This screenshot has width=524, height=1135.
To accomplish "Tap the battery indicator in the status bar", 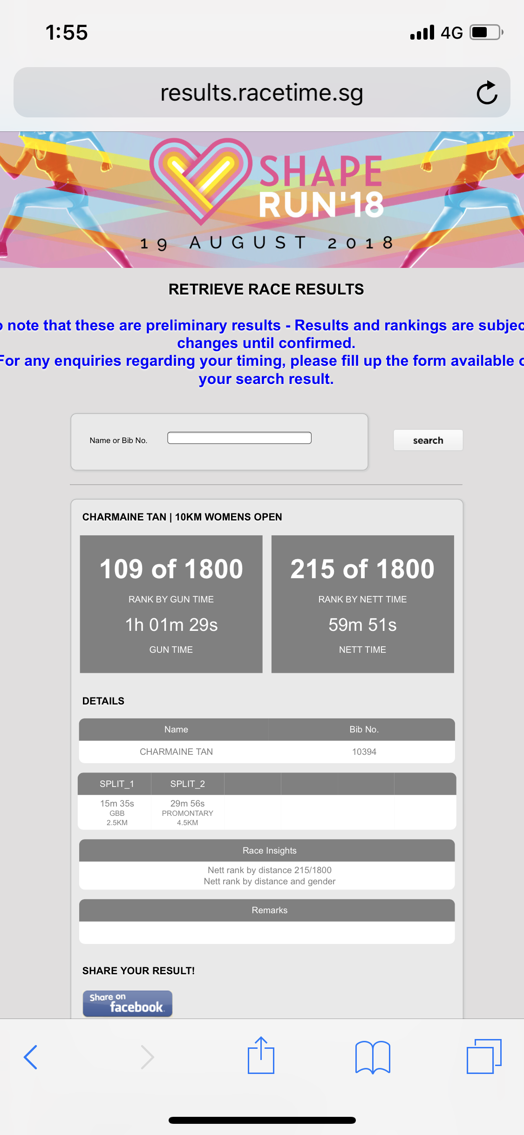I will click(x=486, y=33).
